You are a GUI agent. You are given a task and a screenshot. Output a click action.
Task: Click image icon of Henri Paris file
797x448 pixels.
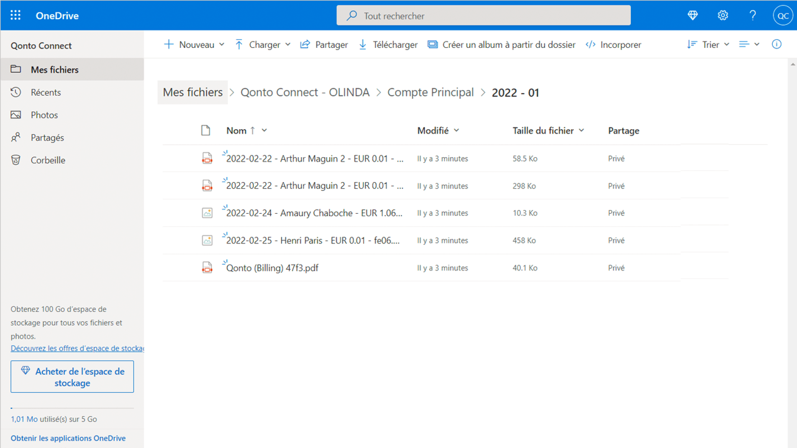click(207, 240)
